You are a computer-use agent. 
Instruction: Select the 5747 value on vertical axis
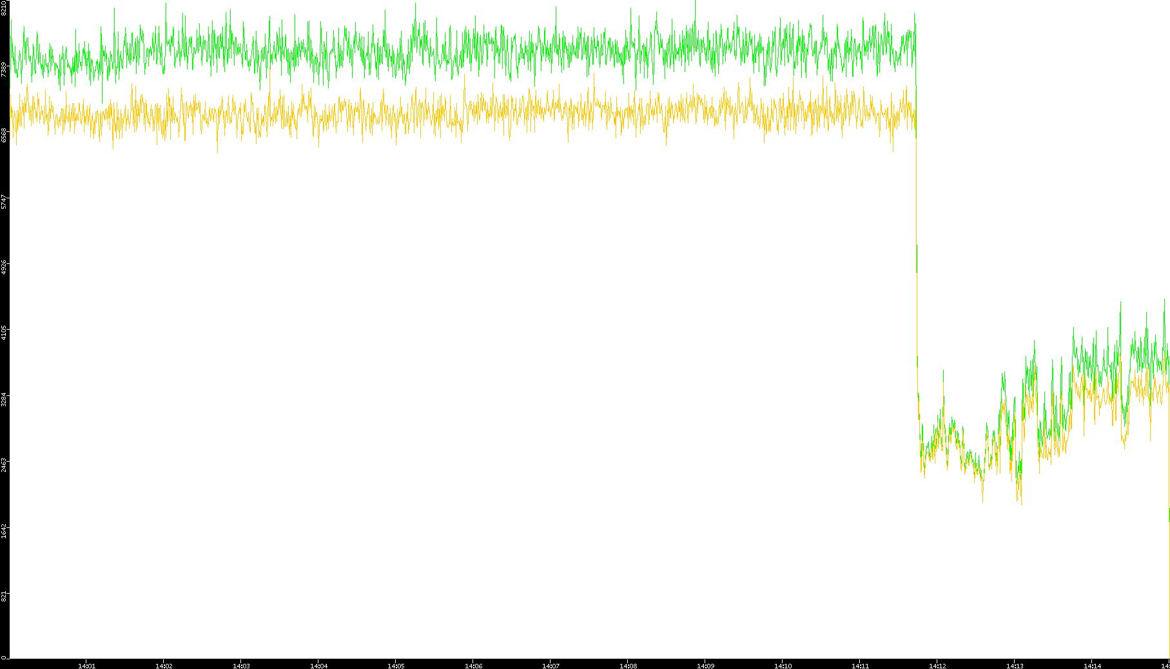tap(4, 202)
